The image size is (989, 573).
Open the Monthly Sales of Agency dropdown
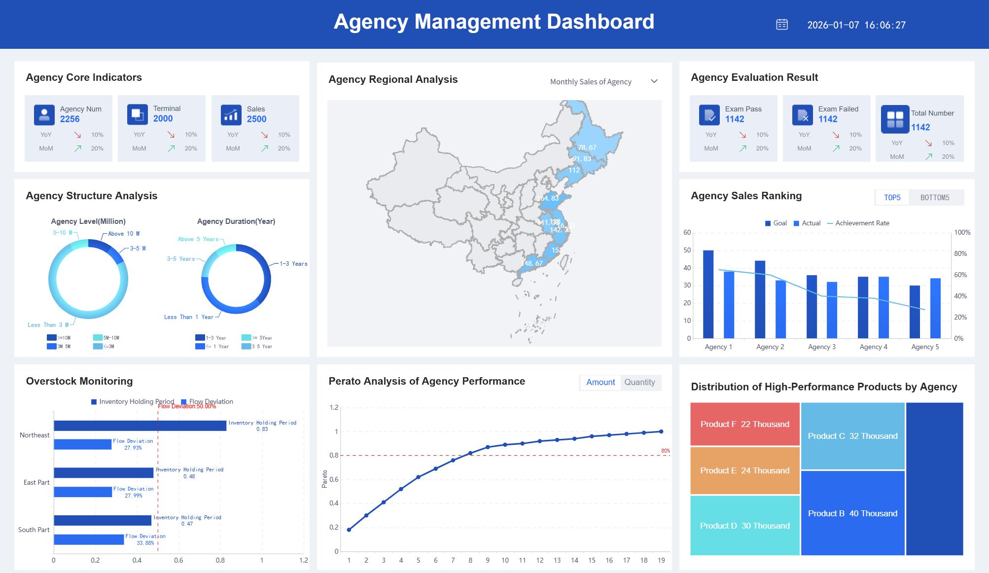pyautogui.click(x=591, y=82)
